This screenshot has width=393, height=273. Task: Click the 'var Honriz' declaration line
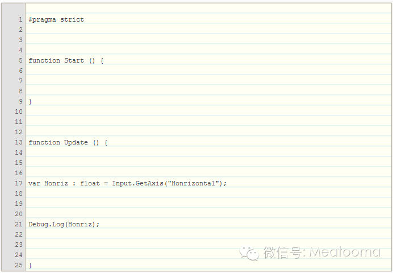pos(127,183)
